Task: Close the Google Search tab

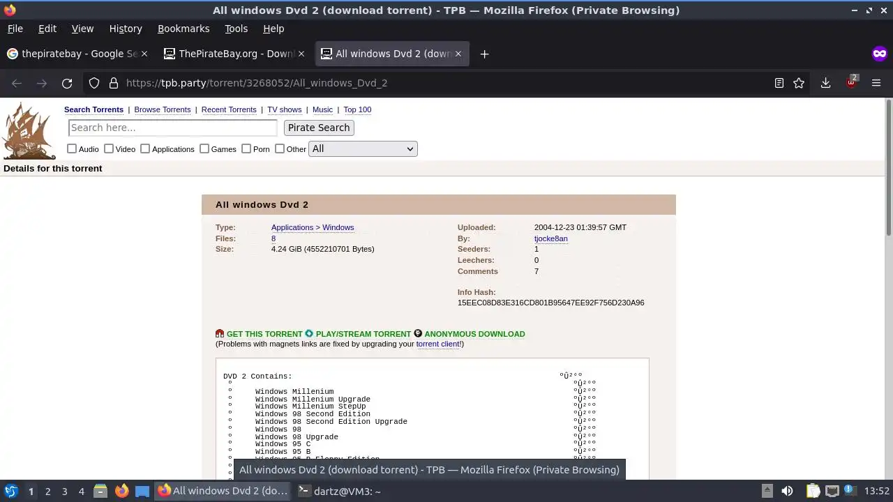Action: pyautogui.click(x=144, y=54)
